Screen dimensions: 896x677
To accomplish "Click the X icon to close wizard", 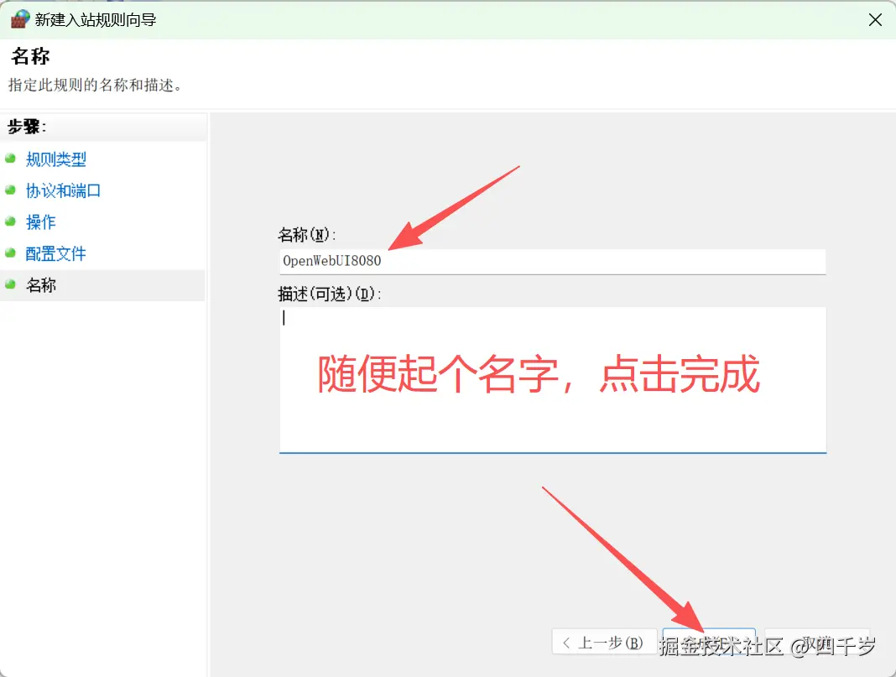I will tap(875, 18).
